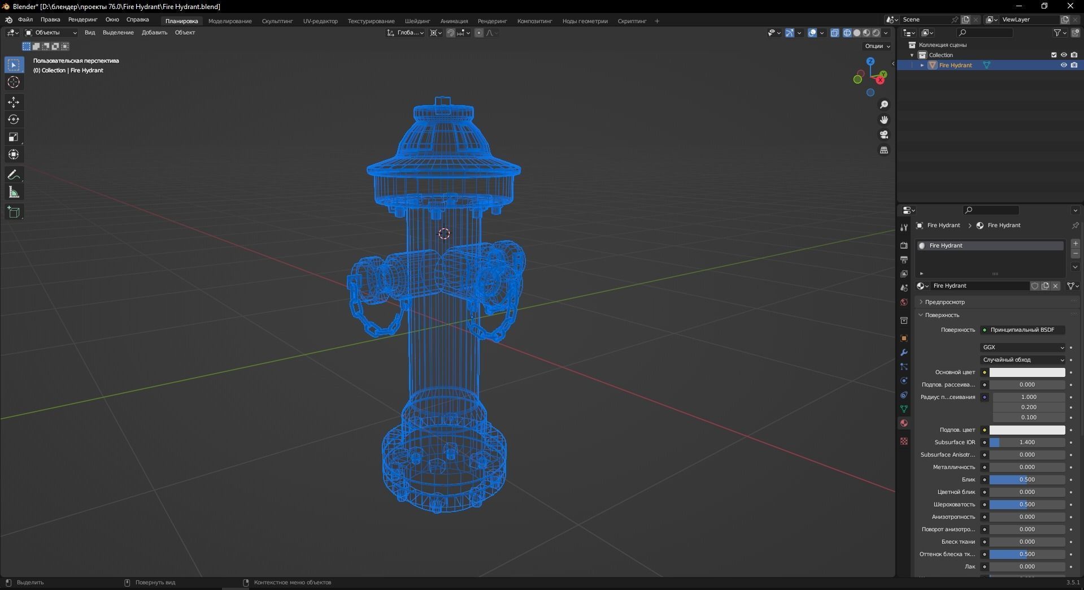1084x590 pixels.
Task: Switch to Material Preview shading
Action: [867, 33]
